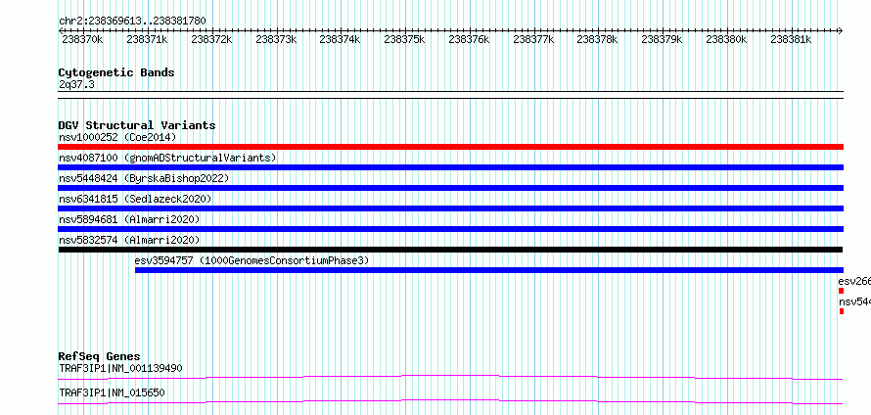Open the nsv4087100 (gnomADStructuralVariants) label

(x=167, y=158)
